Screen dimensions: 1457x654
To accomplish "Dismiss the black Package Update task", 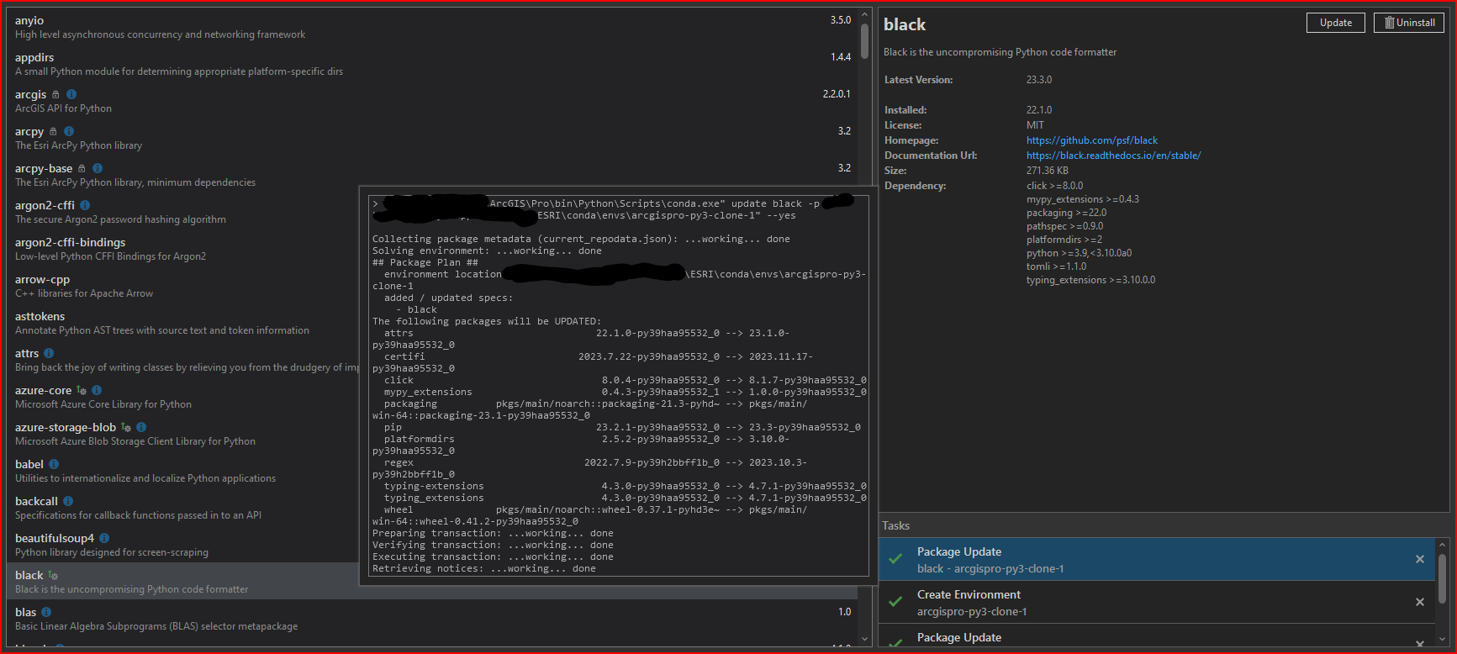I will (1420, 559).
